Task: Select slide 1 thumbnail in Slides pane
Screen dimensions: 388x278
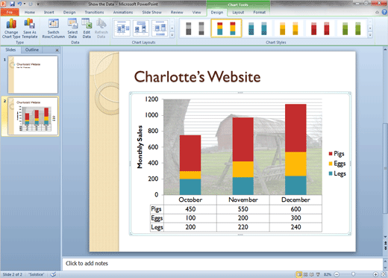Action: point(33,75)
